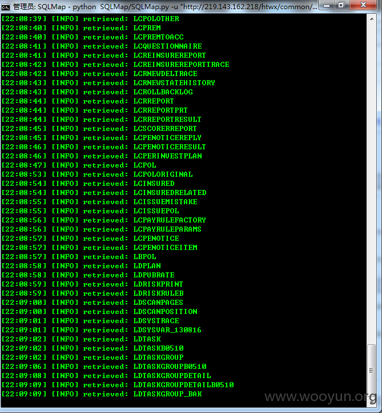Viewport: 382px width, 413px height.
Task: Select the line LCQUESTIONNAIRE
Action: click(x=102, y=46)
